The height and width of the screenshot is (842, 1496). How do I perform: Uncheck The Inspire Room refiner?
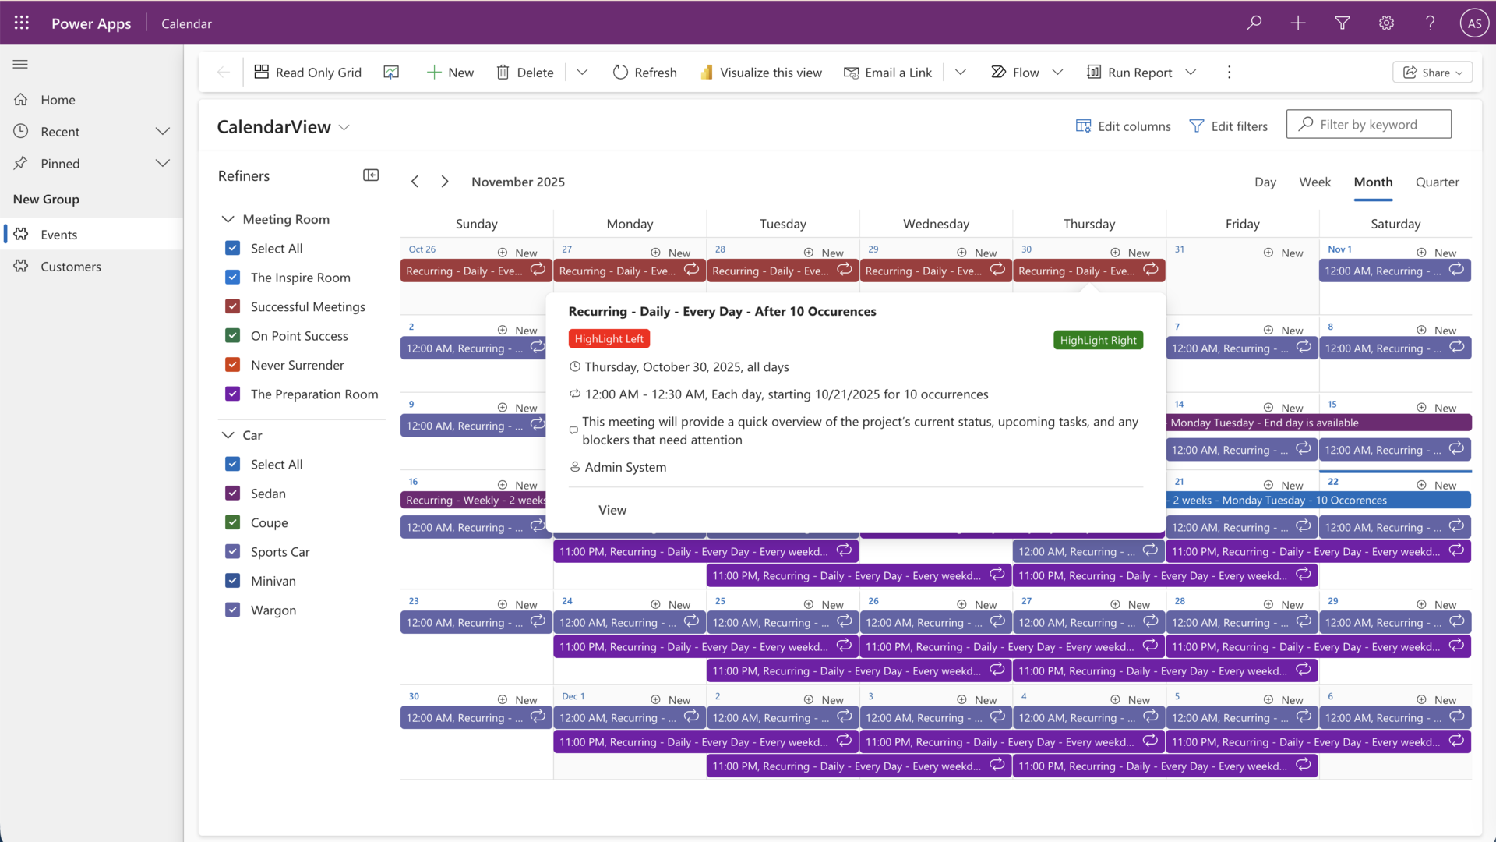232,278
